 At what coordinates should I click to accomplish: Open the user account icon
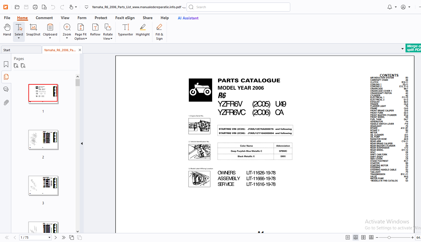tap(403, 7)
